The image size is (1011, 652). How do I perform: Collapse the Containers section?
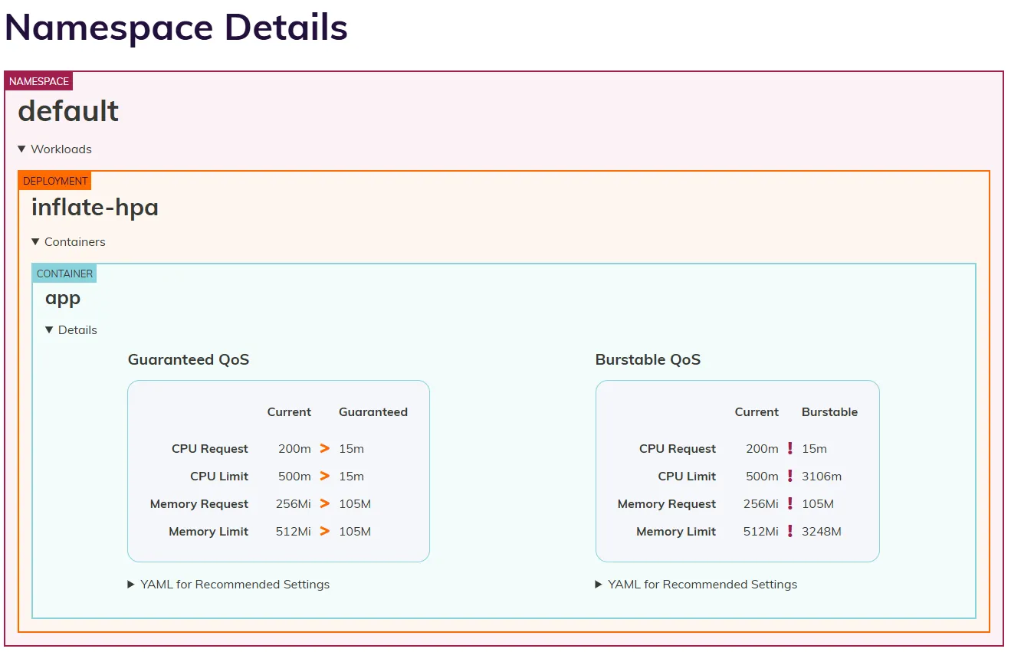tap(69, 241)
